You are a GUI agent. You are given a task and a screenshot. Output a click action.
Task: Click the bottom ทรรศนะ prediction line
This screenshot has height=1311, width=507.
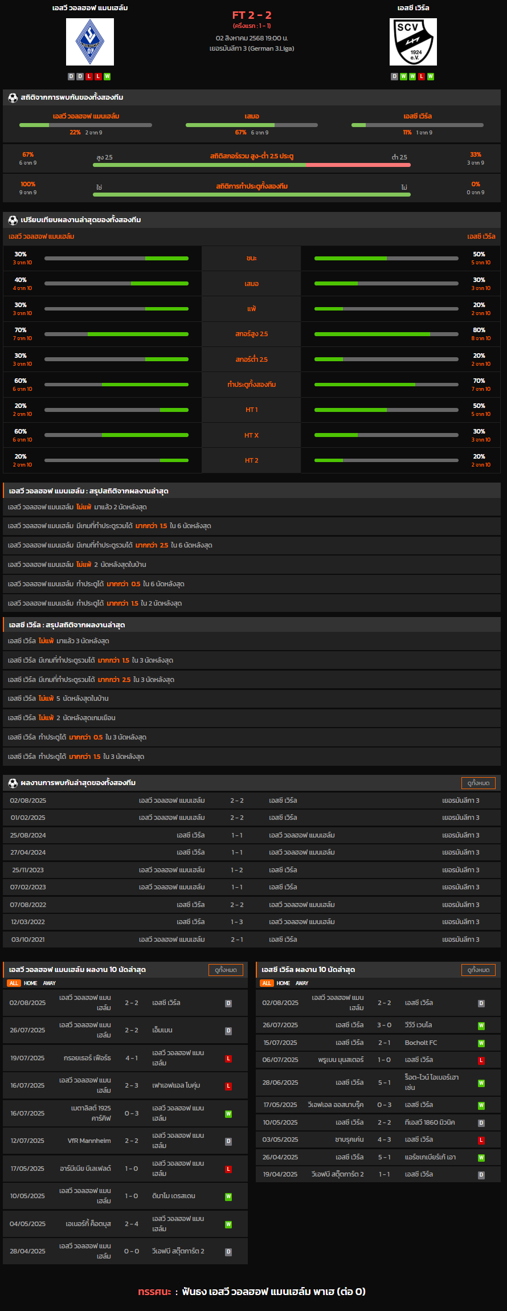[x=252, y=1292]
